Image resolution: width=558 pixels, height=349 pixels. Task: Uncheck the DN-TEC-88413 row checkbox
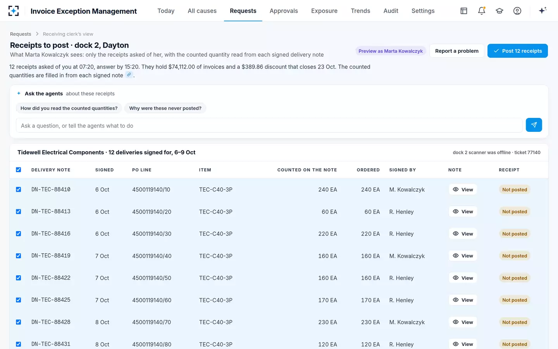(19, 212)
